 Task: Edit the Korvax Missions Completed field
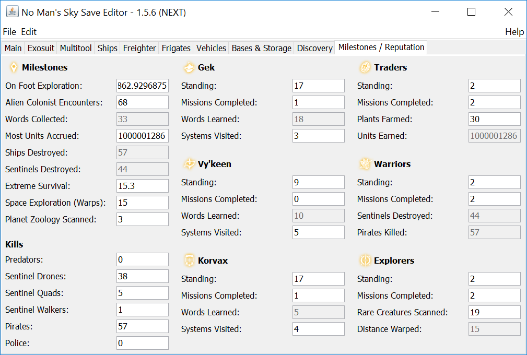(x=318, y=295)
